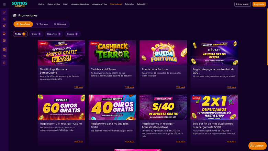Click the Iniciar sesión button
The height and width of the screenshot is (151, 268).
tap(243, 4)
